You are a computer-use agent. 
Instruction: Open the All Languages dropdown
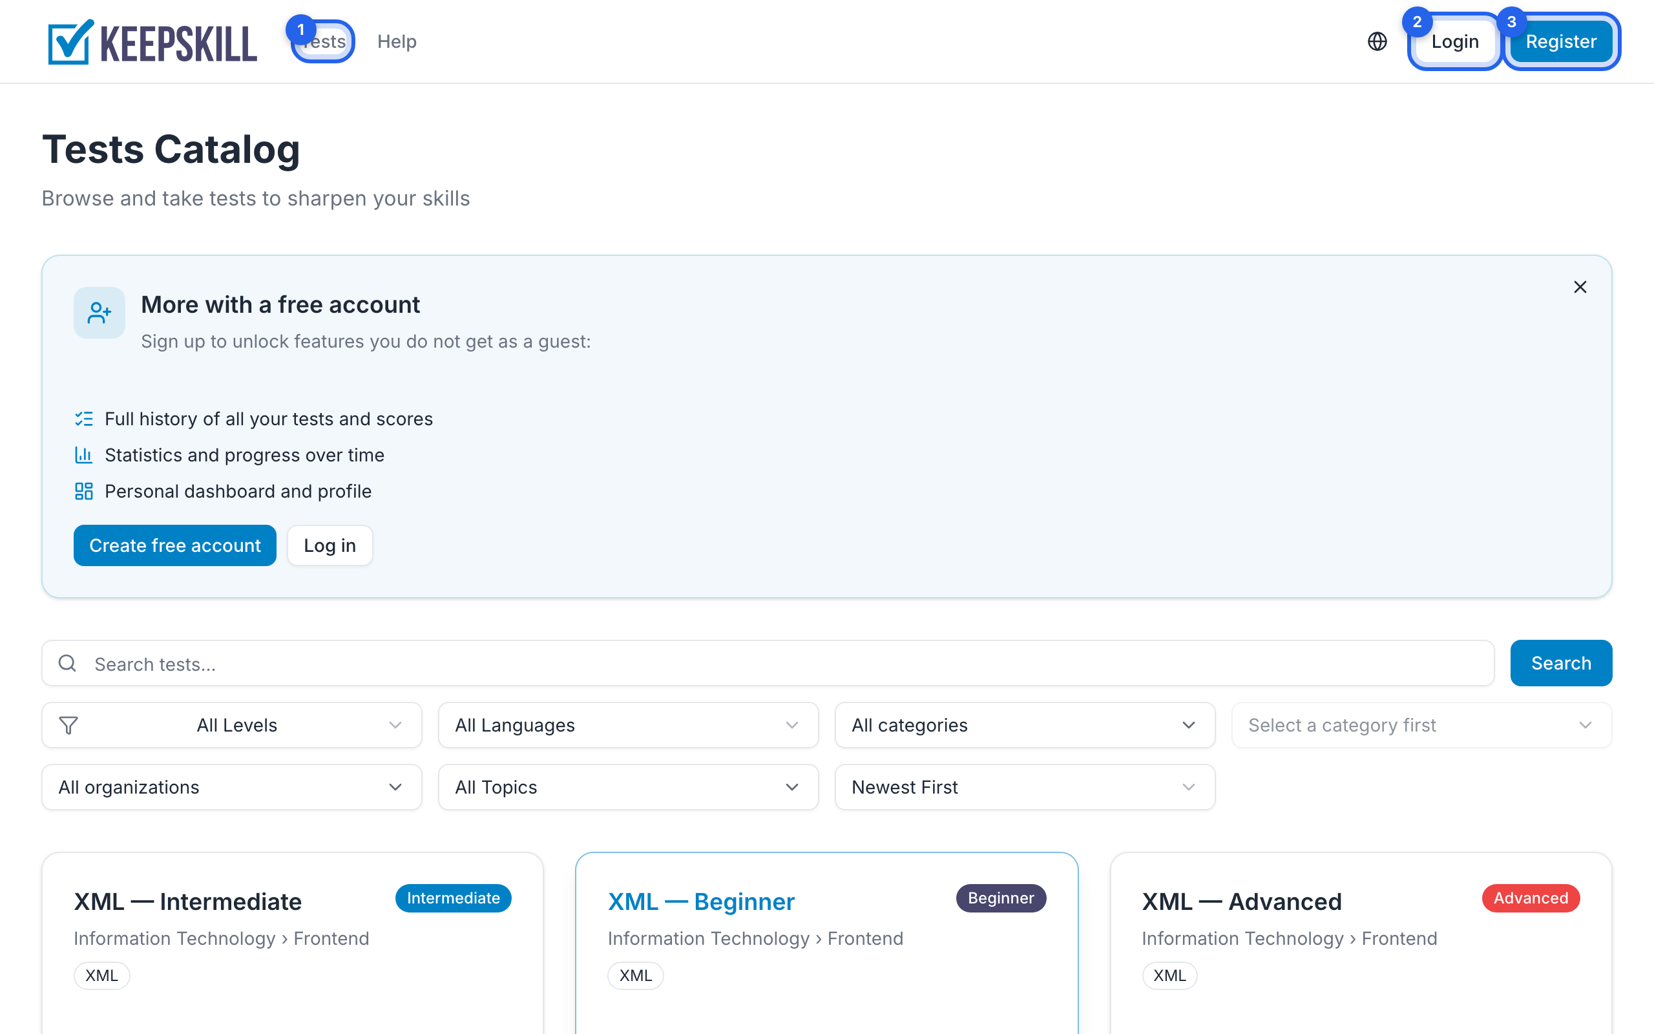coord(628,725)
